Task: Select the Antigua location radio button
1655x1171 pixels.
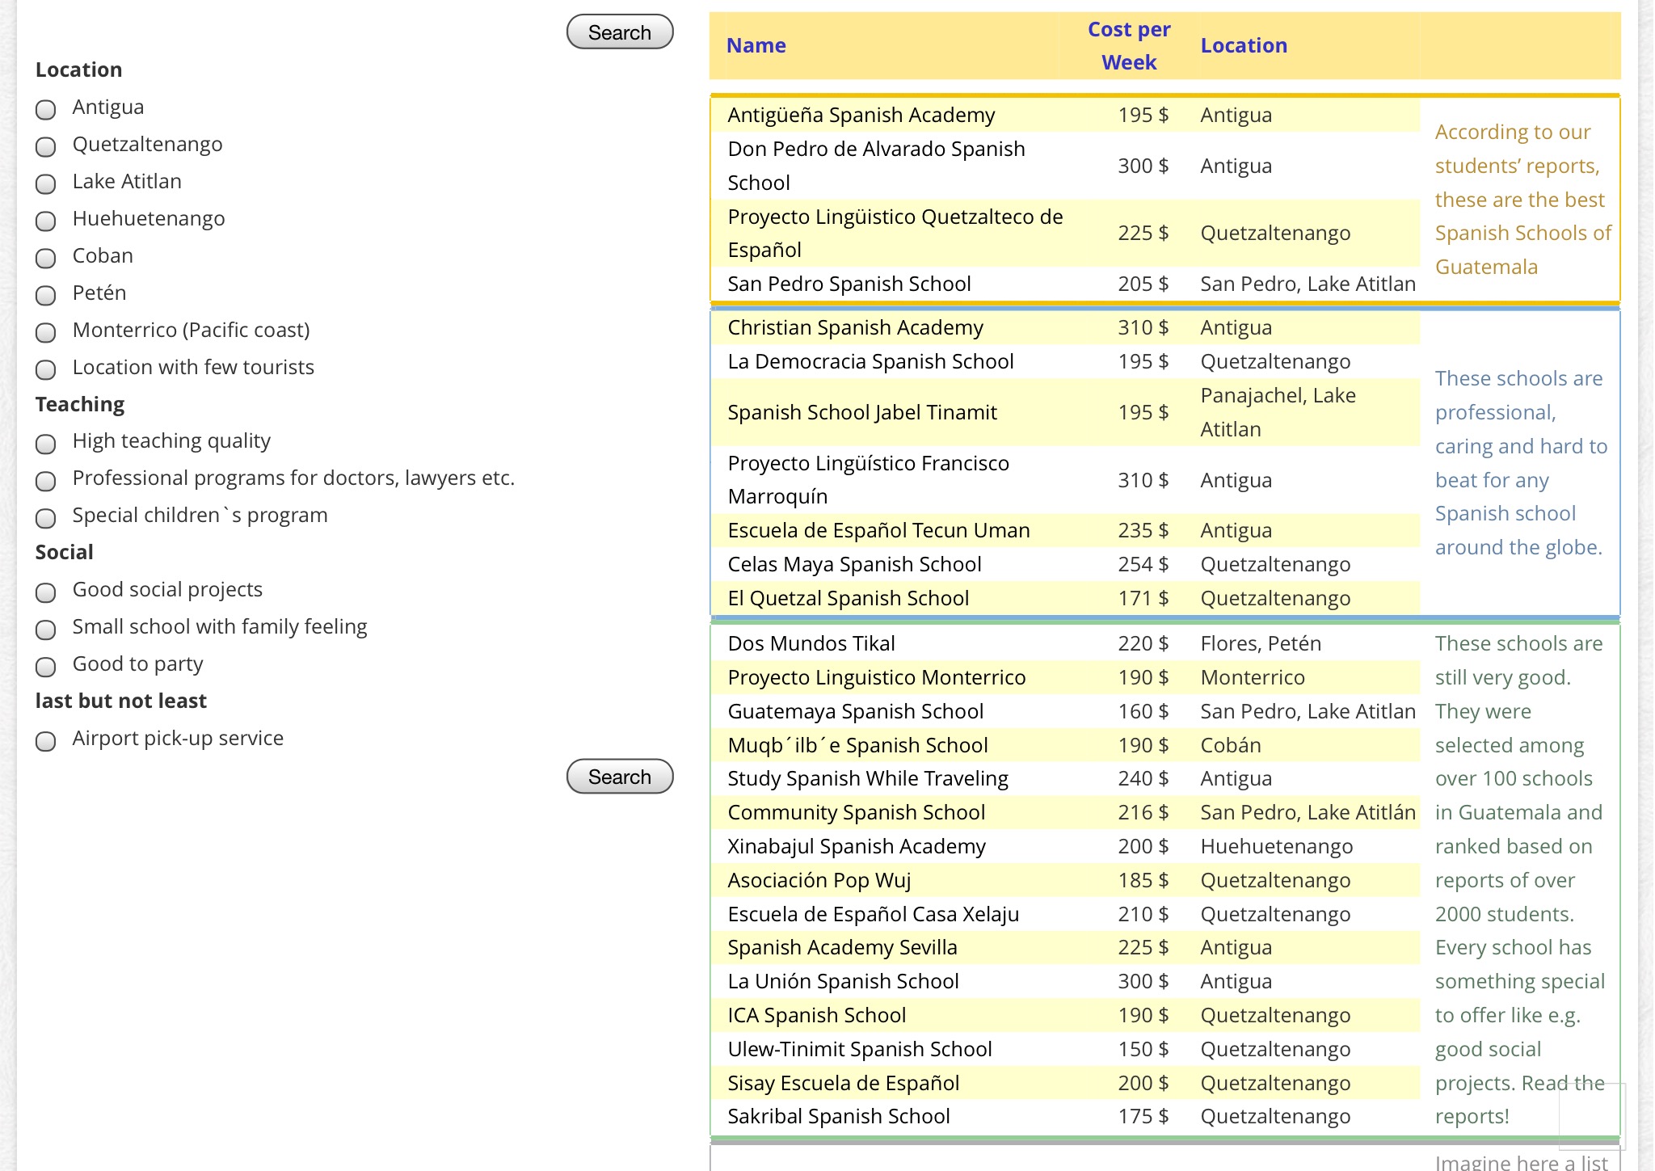Action: click(x=46, y=109)
